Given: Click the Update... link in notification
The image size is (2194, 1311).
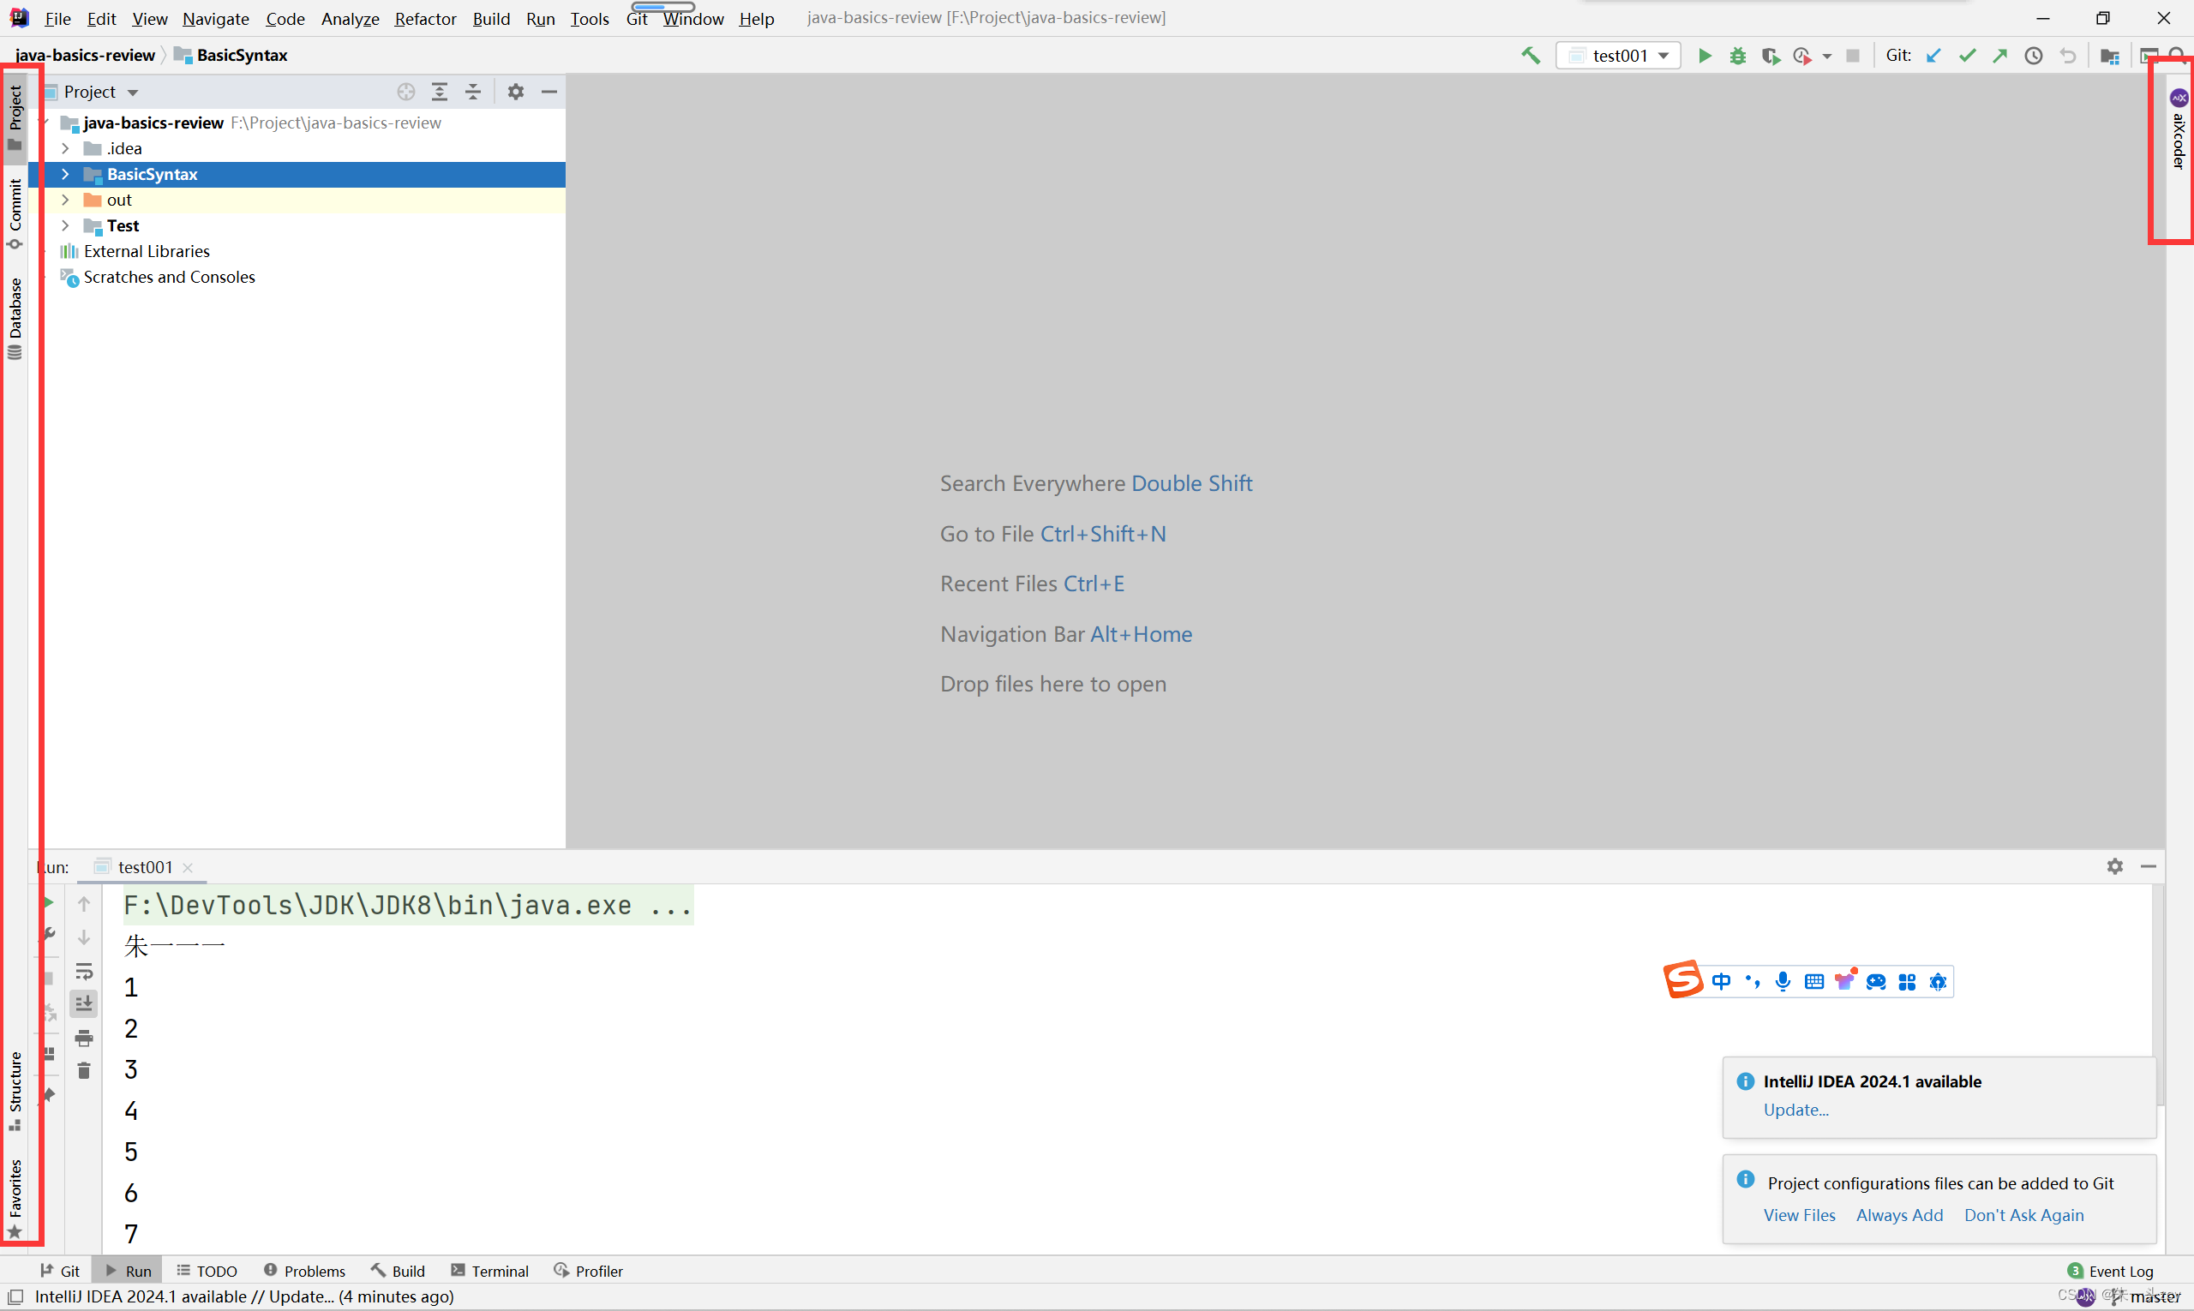Looking at the screenshot, I should click(x=1795, y=1110).
